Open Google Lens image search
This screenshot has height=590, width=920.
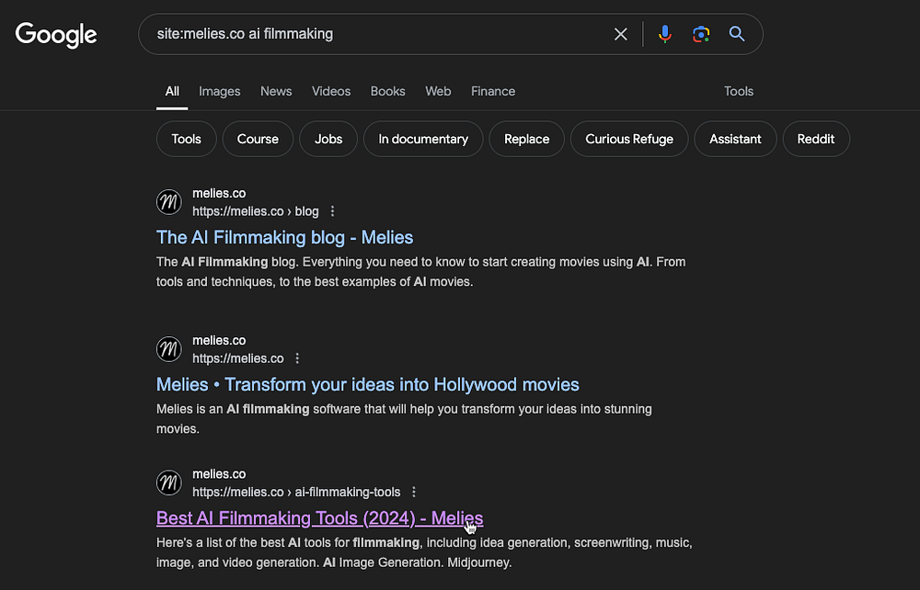click(x=701, y=34)
